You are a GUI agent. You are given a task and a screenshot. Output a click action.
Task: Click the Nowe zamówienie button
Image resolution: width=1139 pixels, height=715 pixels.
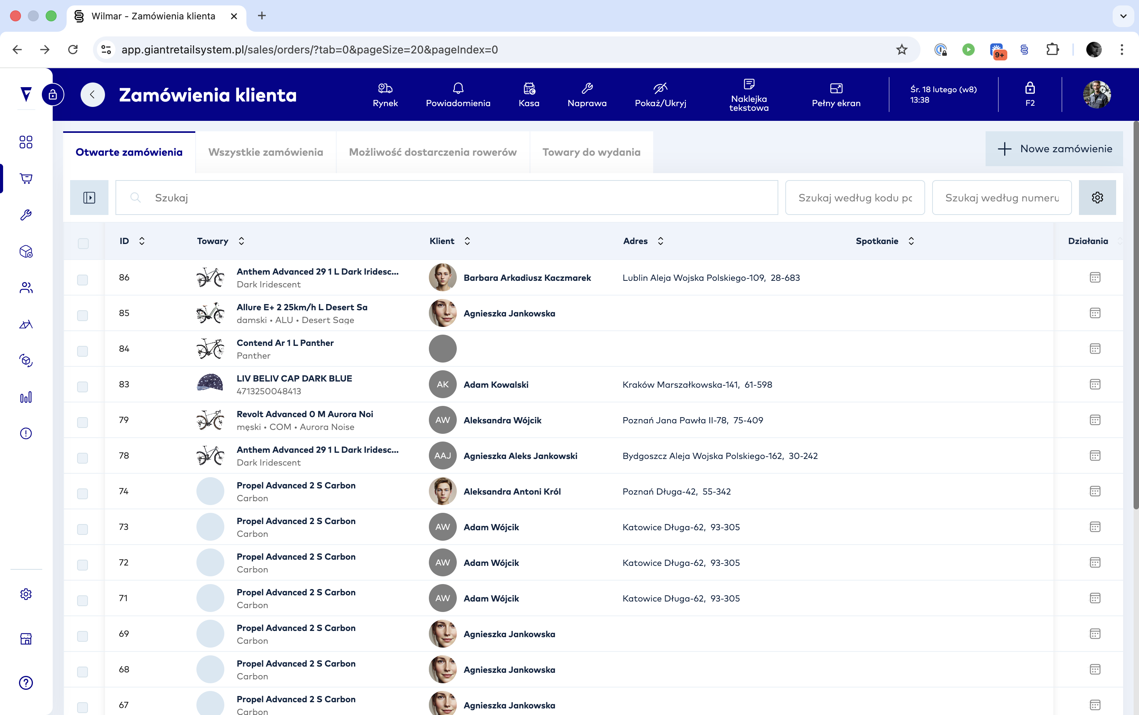coord(1054,149)
